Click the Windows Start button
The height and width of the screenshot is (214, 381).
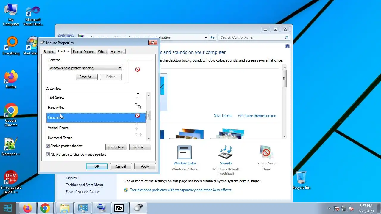(8, 208)
